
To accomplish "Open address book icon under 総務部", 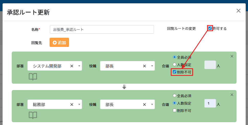I will pyautogui.click(x=33, y=115).
